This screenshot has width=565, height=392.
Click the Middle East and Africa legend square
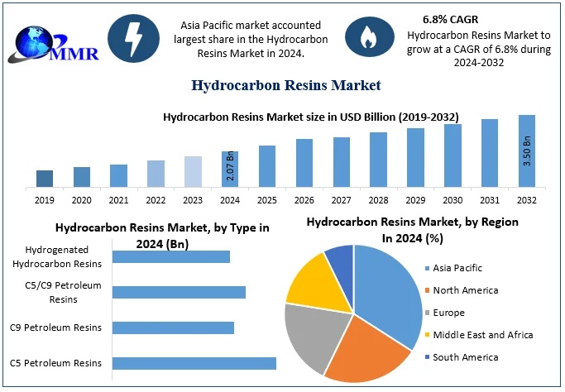click(428, 336)
